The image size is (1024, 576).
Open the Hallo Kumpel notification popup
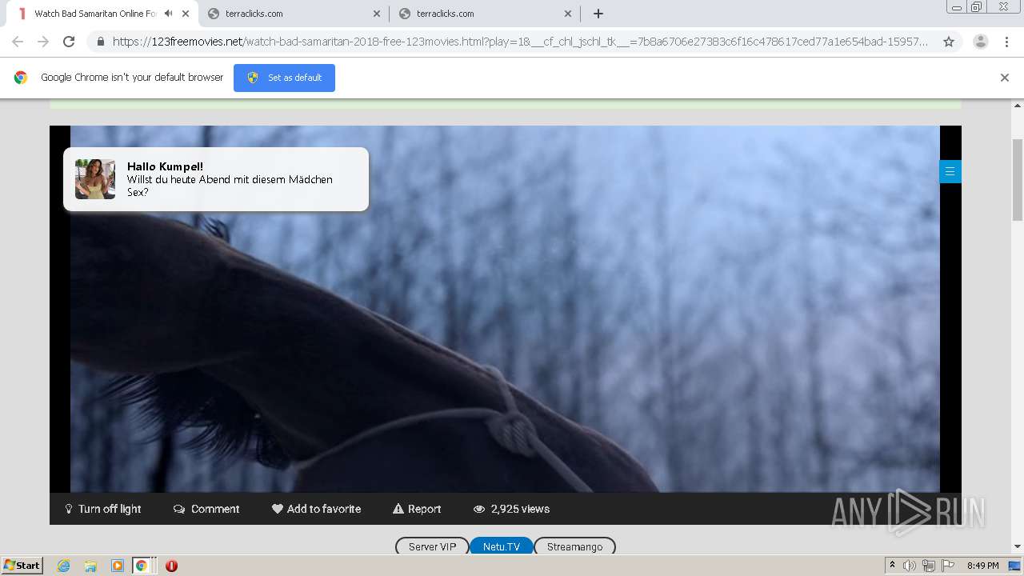[x=216, y=179]
